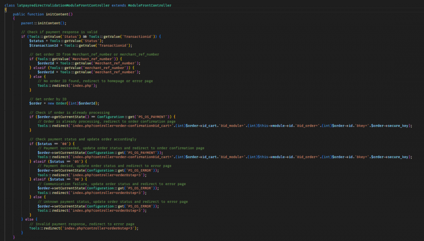424x241 pixels.
Task: Click comment 'Check payment status and update order accordingly'
Action: 83,139
